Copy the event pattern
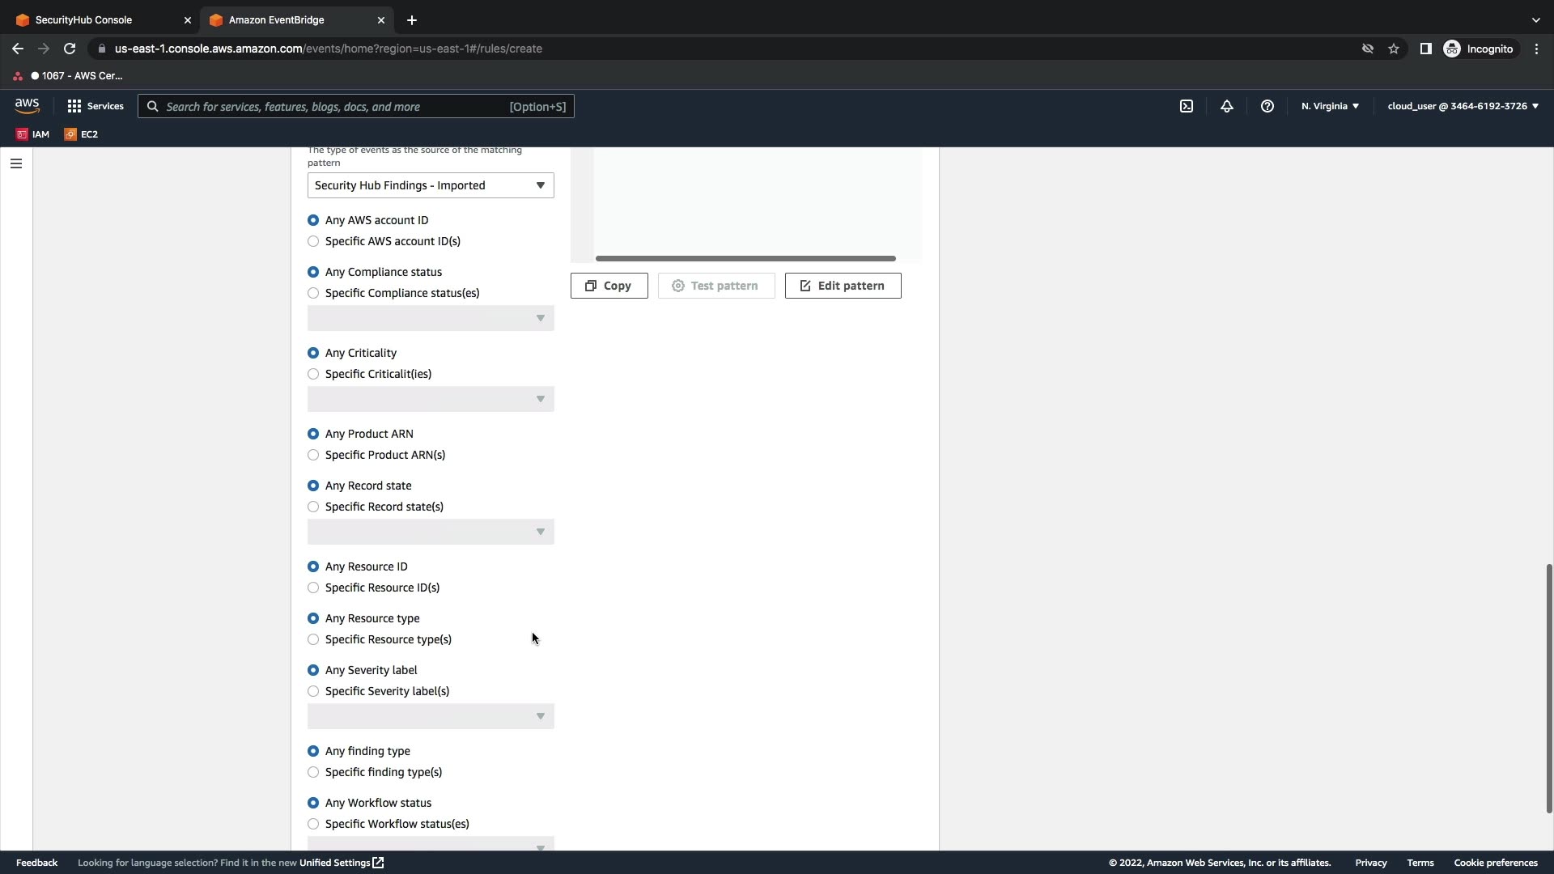The image size is (1554, 874). [609, 286]
